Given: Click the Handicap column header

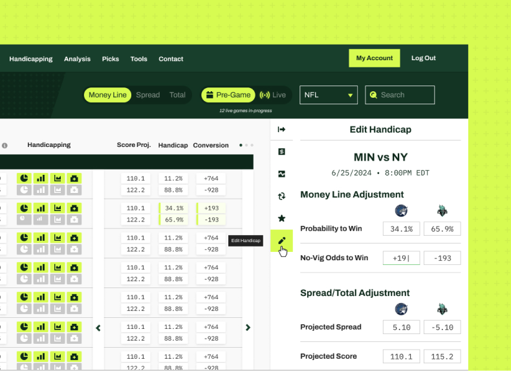Looking at the screenshot, I should coord(173,145).
